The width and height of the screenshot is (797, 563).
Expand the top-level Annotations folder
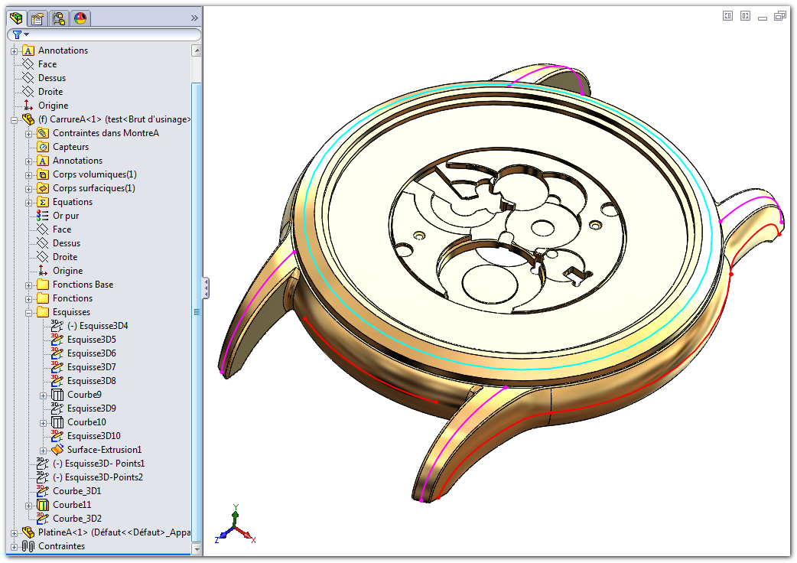coord(14,50)
